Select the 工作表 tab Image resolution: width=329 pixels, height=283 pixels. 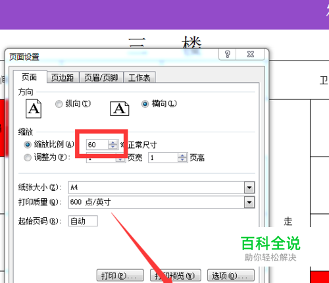pyautogui.click(x=139, y=78)
